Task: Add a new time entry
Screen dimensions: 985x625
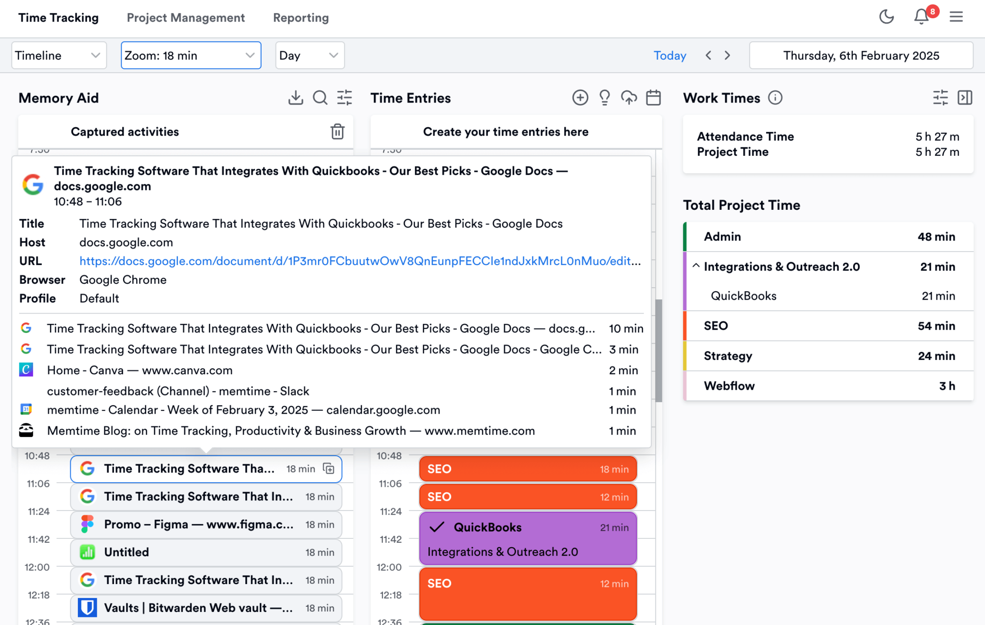Action: pyautogui.click(x=580, y=98)
